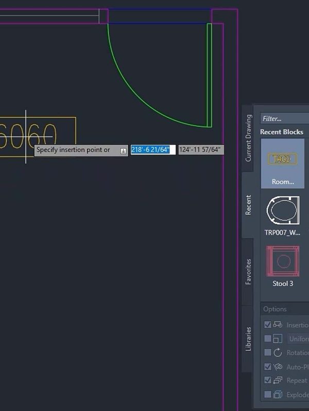Switch to the Current Drawing tab
Viewport: 309px width, 411px height.
pos(248,138)
